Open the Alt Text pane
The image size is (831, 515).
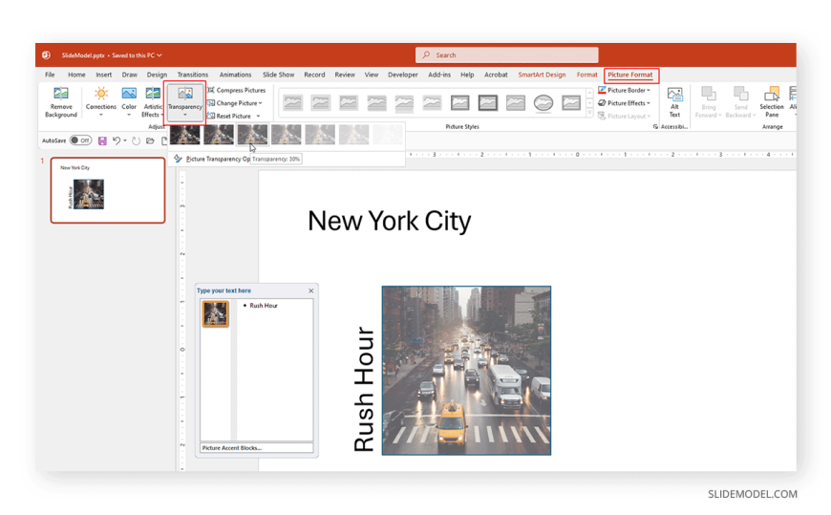pos(674,101)
